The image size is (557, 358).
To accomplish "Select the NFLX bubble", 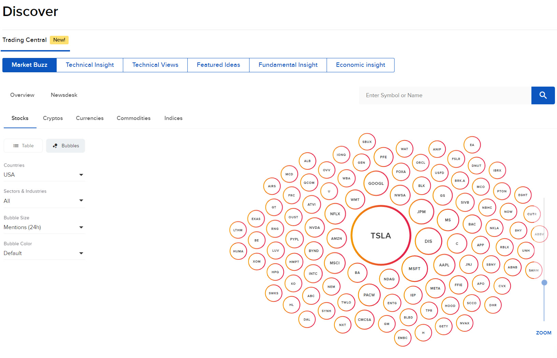I will pyautogui.click(x=335, y=214).
